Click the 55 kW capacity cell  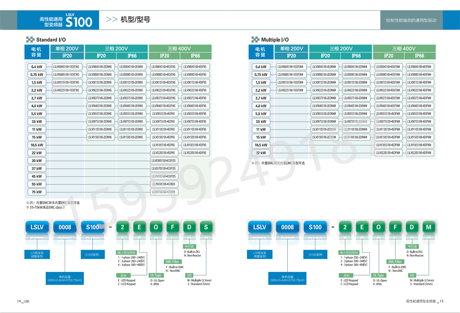pyautogui.click(x=37, y=184)
